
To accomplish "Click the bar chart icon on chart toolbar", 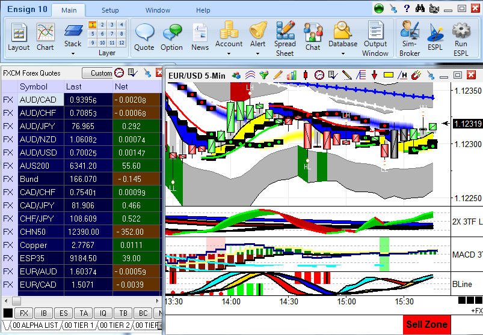I will coord(291,75).
